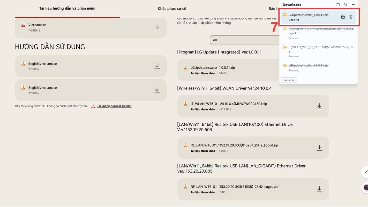The width and height of the screenshot is (368, 207).
Task: Select the removed IT_WLAN entry in Downloads
Action: [319, 51]
